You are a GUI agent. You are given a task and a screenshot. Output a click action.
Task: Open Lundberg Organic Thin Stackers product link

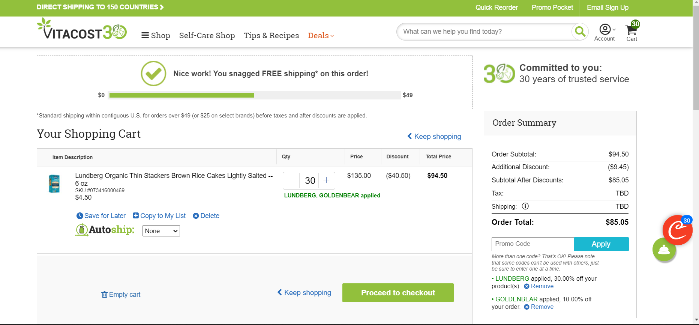pos(174,179)
